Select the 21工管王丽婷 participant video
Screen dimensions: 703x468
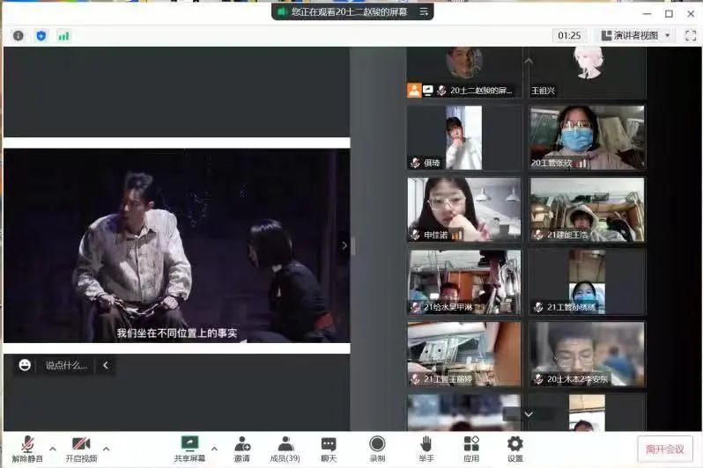click(x=464, y=354)
